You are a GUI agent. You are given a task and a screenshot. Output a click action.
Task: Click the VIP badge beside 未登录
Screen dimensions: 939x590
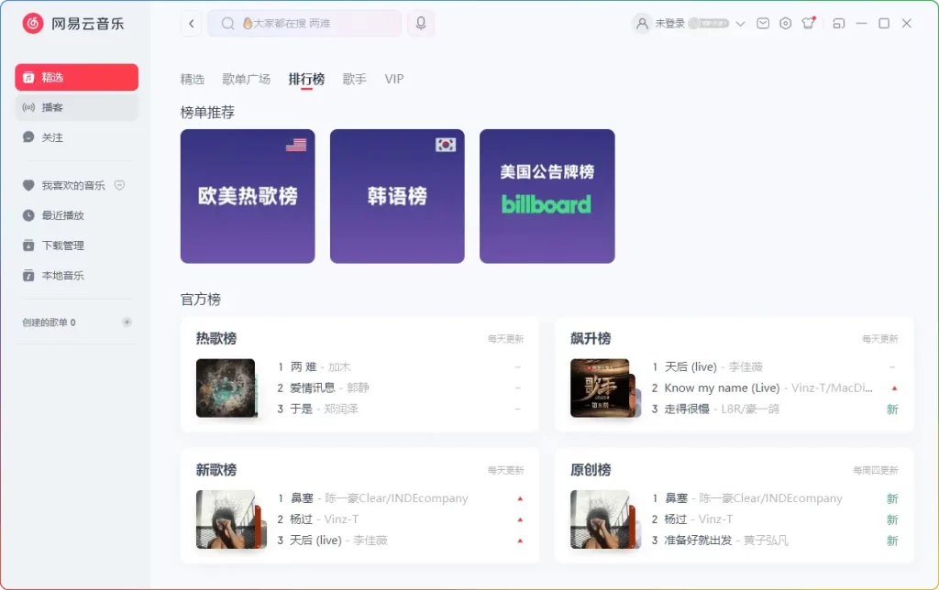709,23
